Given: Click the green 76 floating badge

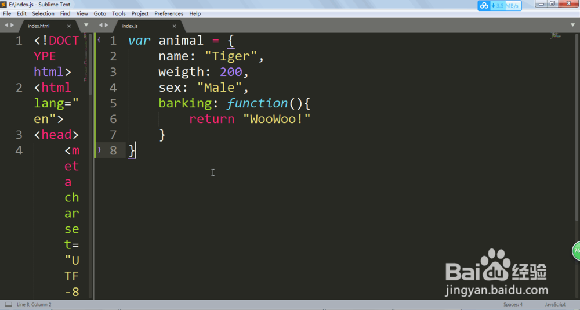Looking at the screenshot, I should (577, 251).
